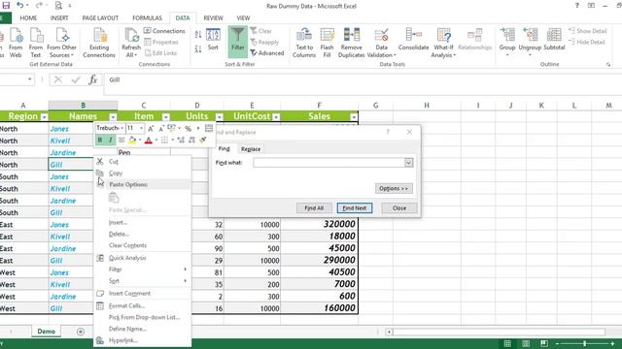The height and width of the screenshot is (349, 622).
Task: Open the Units column filter dropdown
Action: point(219,116)
